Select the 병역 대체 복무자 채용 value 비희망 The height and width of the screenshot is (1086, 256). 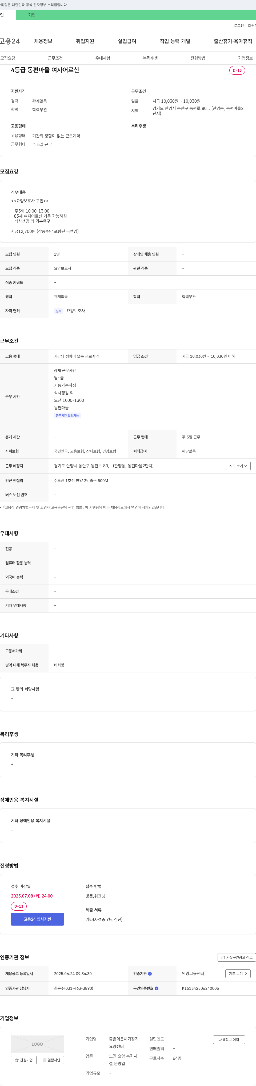(x=59, y=665)
